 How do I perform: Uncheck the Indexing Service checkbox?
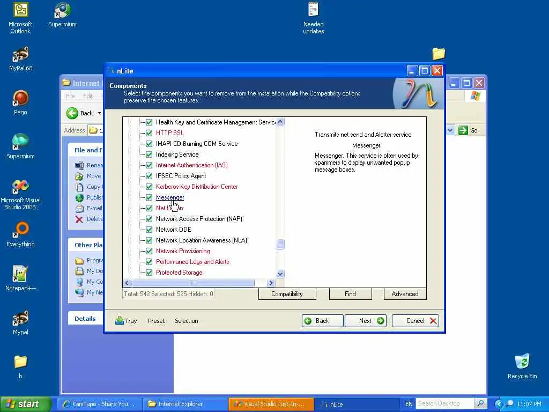[x=149, y=154]
